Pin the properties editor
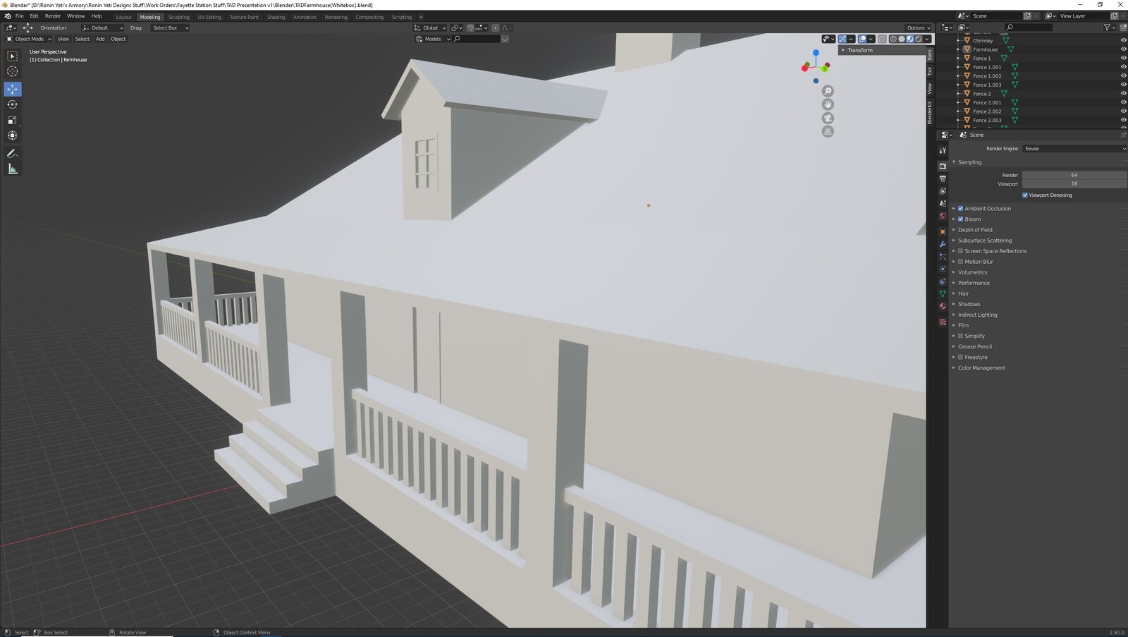The height and width of the screenshot is (637, 1128). (x=1123, y=135)
